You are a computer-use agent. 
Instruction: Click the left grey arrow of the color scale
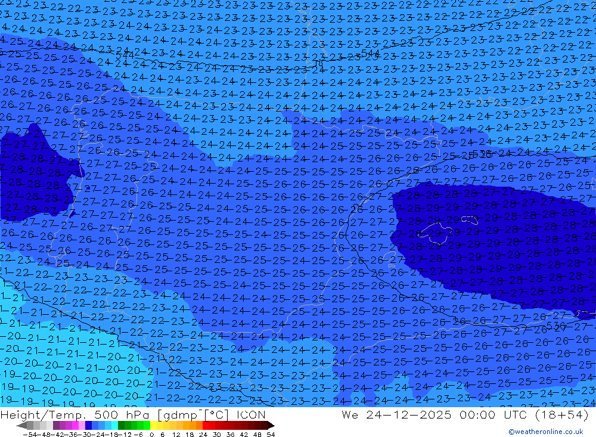click(x=21, y=425)
